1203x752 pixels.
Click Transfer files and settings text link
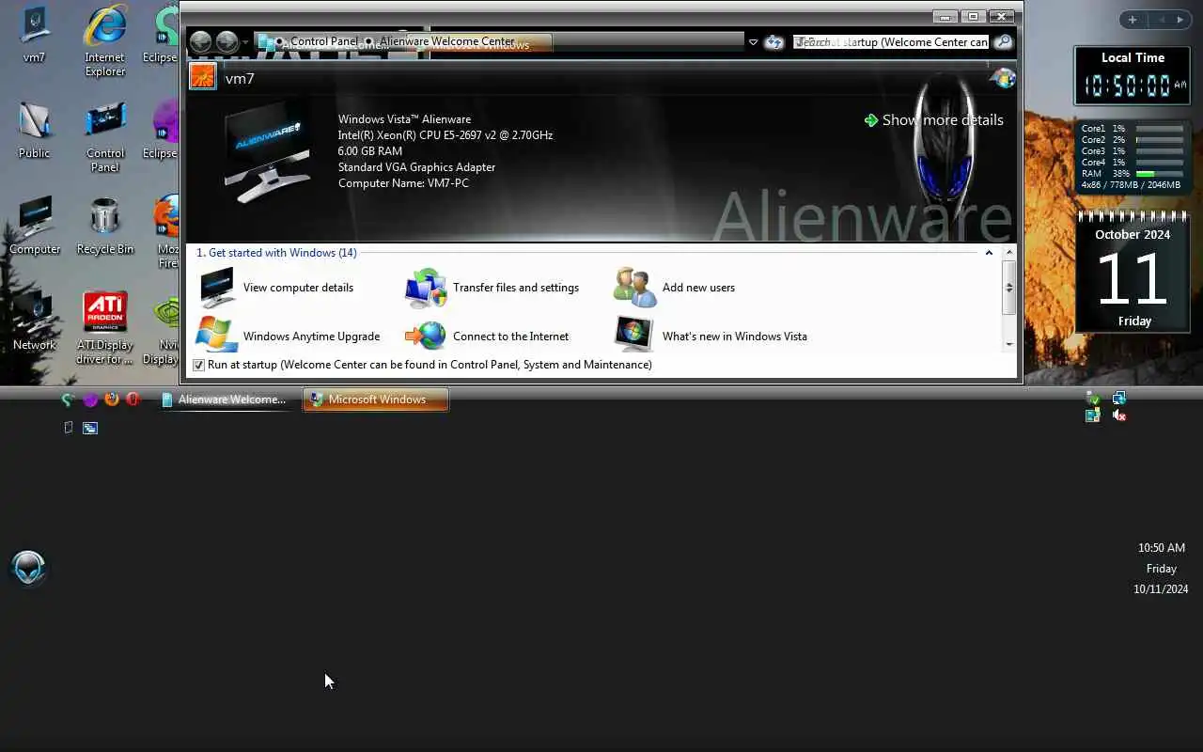(516, 288)
